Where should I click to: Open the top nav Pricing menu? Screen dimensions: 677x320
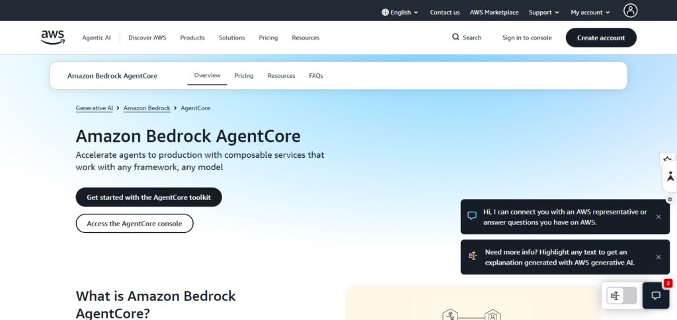pyautogui.click(x=268, y=38)
